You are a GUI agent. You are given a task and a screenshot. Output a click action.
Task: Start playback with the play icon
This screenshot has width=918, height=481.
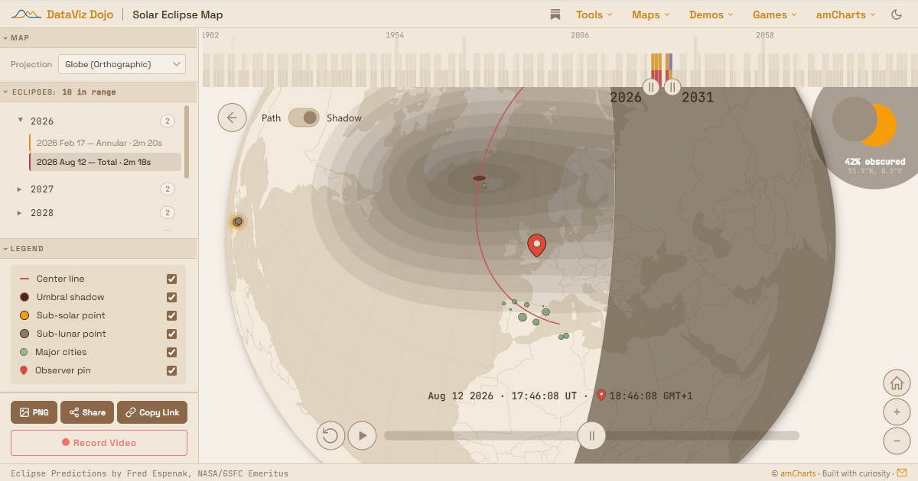pos(360,435)
